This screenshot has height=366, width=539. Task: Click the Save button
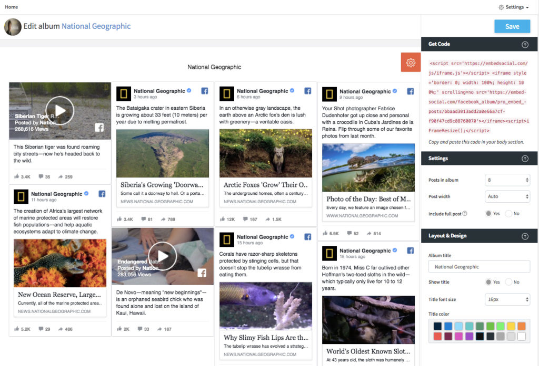point(512,26)
